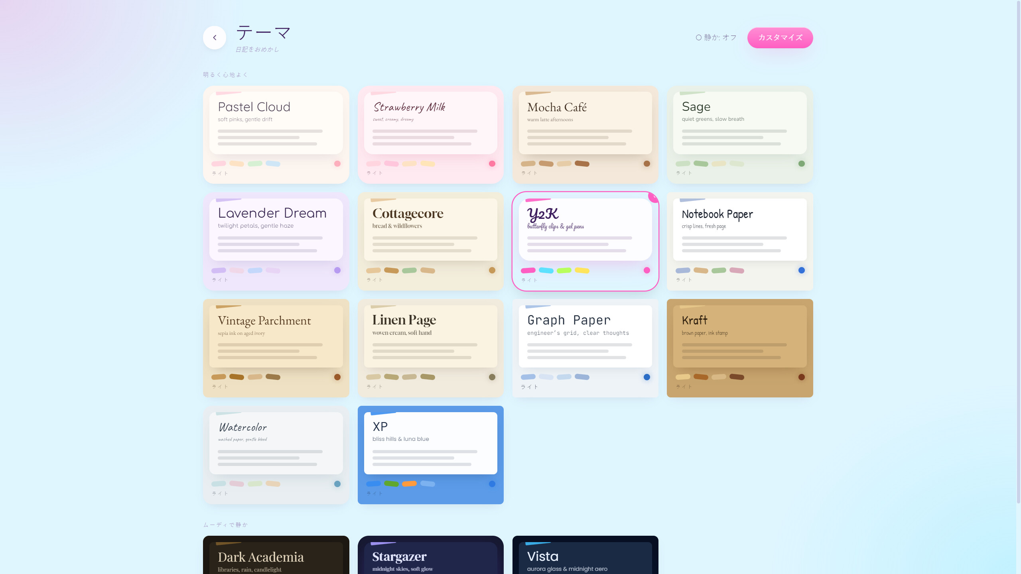Click Watercolor's teal accent dot
Viewport: 1021px width, 574px height.
[x=337, y=484]
